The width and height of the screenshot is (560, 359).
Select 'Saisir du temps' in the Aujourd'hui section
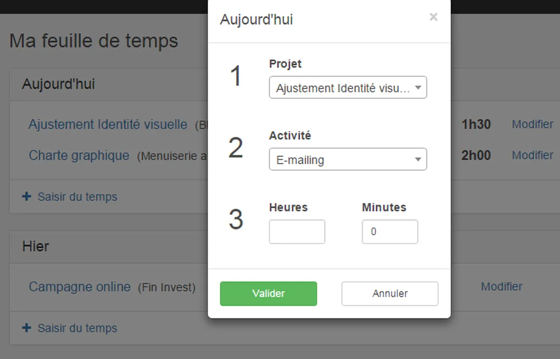77,197
